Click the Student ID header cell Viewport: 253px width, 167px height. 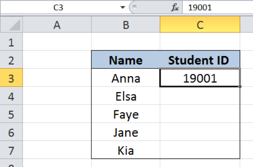(200, 60)
